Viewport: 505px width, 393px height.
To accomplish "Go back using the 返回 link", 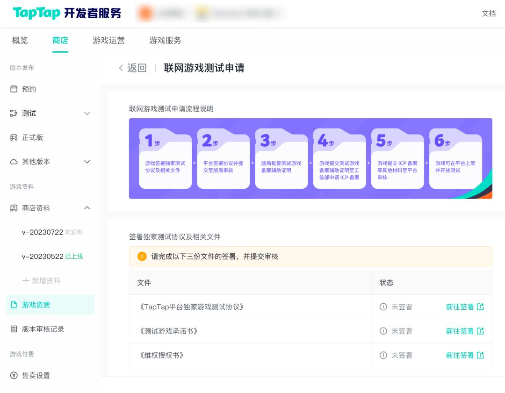I will (x=132, y=68).
